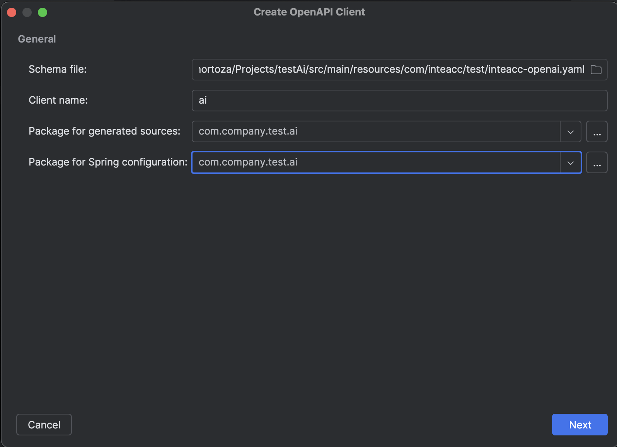Viewport: 617px width, 447px height.
Task: Open package chooser for generated sources
Action: pyautogui.click(x=597, y=131)
